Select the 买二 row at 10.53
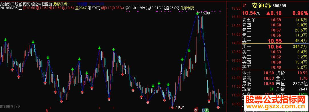The width and height of the screenshot is (309, 112). (275, 52)
